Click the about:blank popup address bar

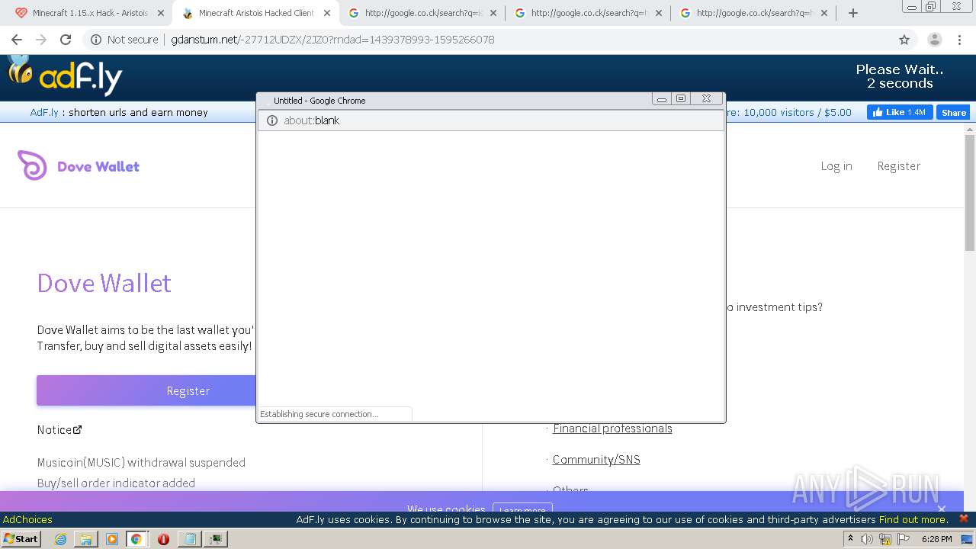pos(491,120)
